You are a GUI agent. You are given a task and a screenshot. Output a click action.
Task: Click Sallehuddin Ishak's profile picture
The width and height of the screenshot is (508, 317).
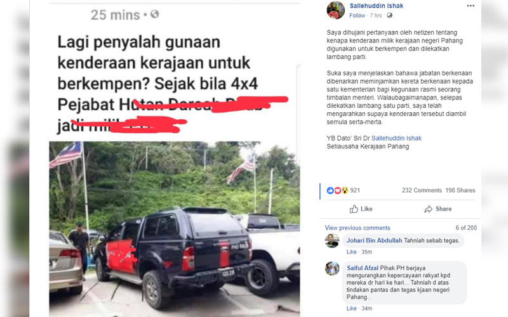point(336,10)
